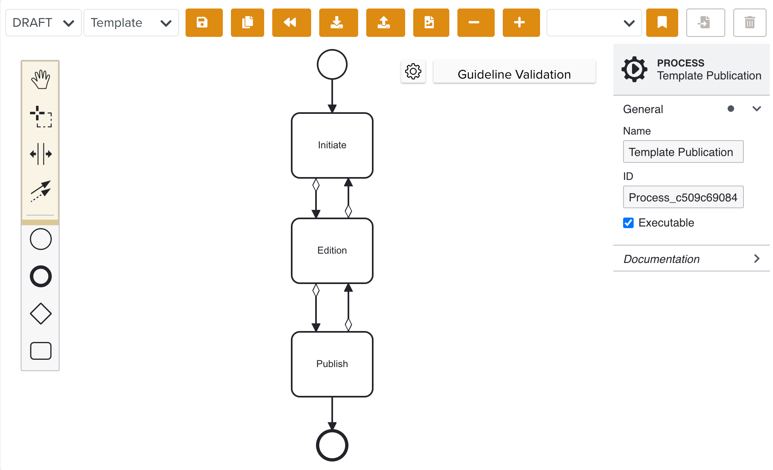This screenshot has width=773, height=470.
Task: Select the hand tool in palette
Action: tap(41, 79)
